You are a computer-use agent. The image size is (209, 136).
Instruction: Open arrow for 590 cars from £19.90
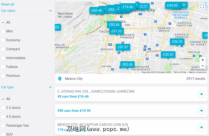tap(201, 111)
